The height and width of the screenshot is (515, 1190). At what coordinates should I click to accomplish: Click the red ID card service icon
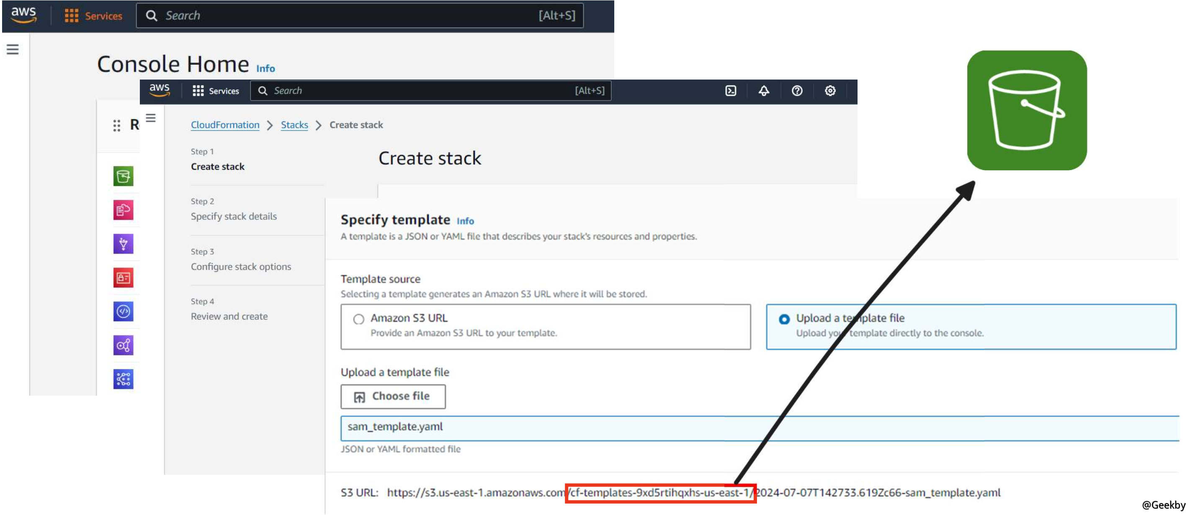pos(124,278)
